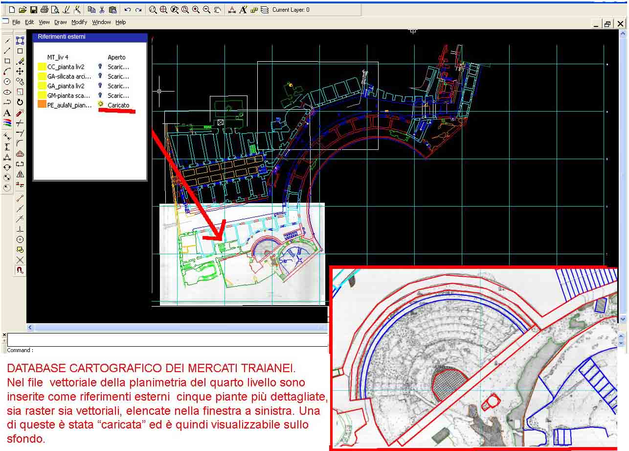The image size is (629, 451).
Task: Select the Rotate tool in left toolbar
Action: (x=20, y=102)
